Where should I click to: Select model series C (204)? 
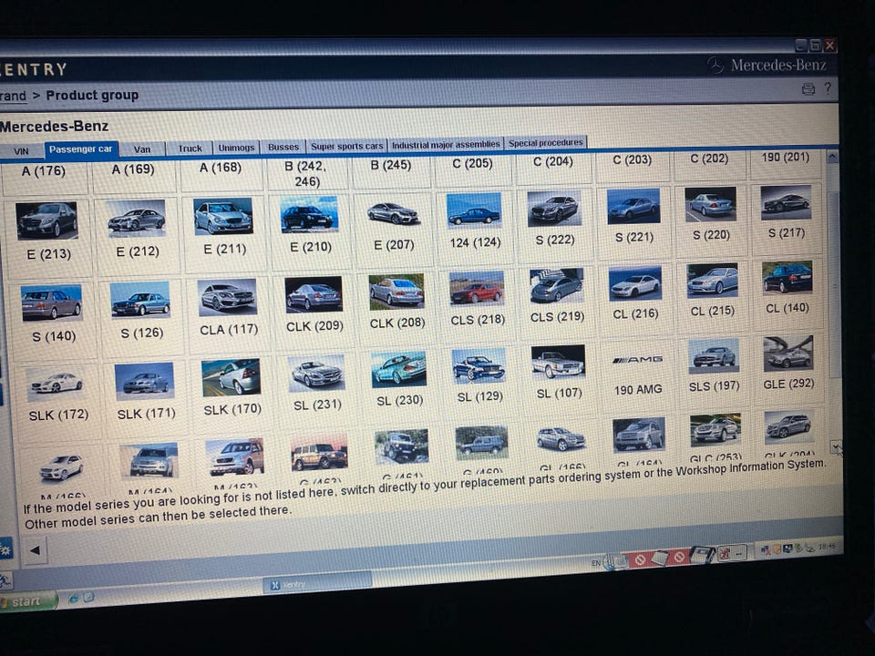[552, 162]
